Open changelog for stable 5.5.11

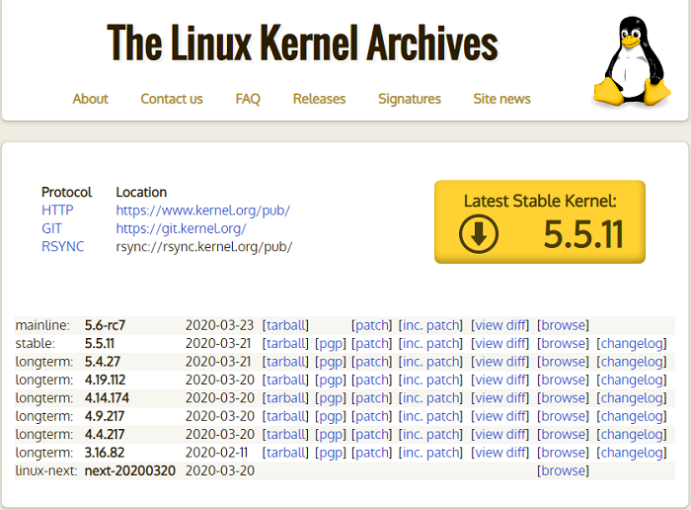632,343
